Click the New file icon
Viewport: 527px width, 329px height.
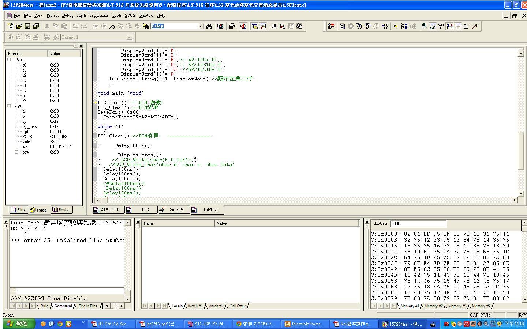pos(11,26)
